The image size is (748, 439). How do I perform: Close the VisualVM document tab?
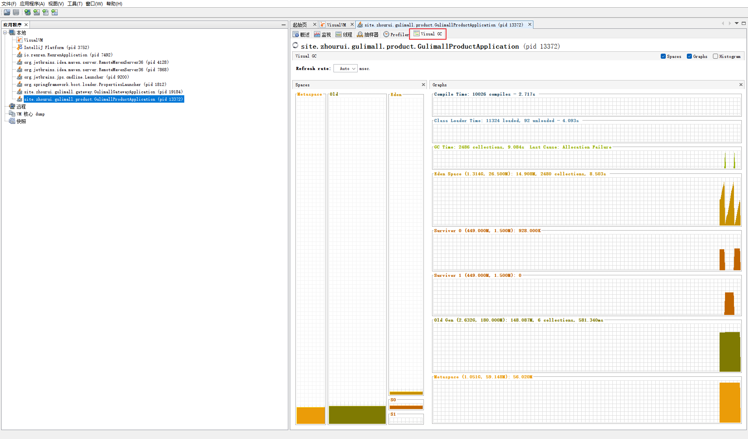(x=352, y=24)
